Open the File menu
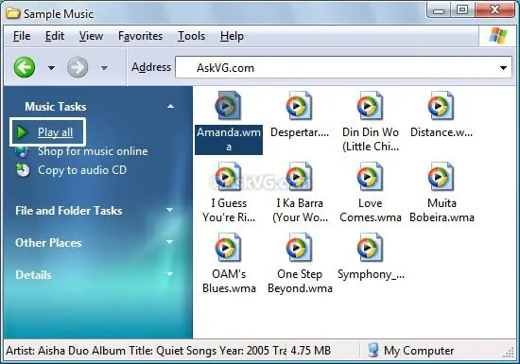 click(x=22, y=36)
